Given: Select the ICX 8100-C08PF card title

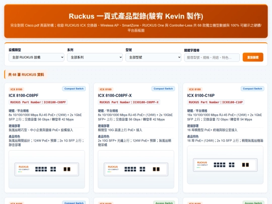Looking at the screenshot, I should 24,95.
